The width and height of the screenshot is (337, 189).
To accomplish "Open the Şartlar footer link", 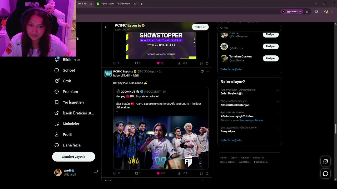I will [x=224, y=158].
